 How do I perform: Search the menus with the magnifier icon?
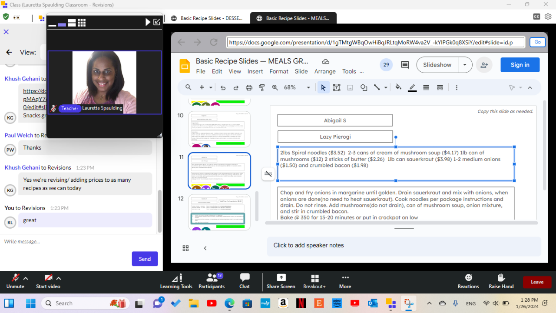189,87
